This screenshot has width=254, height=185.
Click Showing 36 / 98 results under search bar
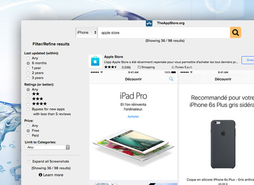[165, 41]
